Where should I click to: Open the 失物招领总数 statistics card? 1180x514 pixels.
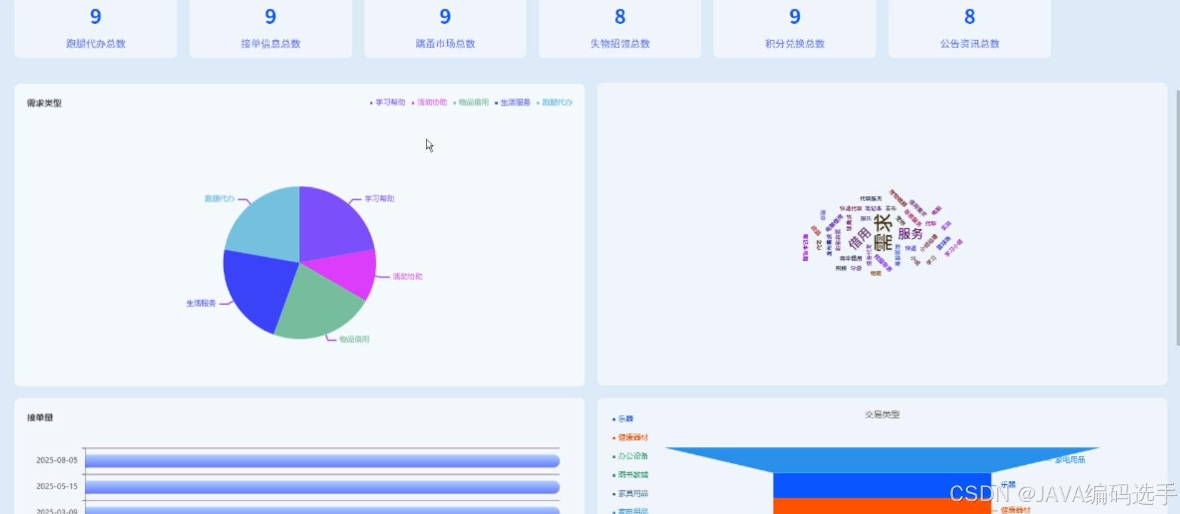pos(620,29)
